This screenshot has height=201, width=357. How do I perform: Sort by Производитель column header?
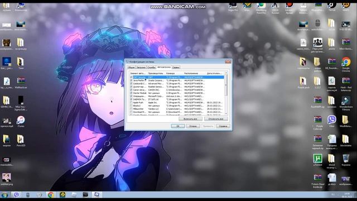pyautogui.click(x=156, y=73)
